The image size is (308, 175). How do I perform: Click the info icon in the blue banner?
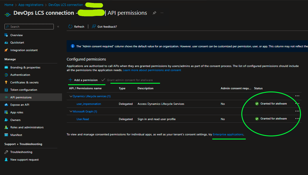click(73, 46)
